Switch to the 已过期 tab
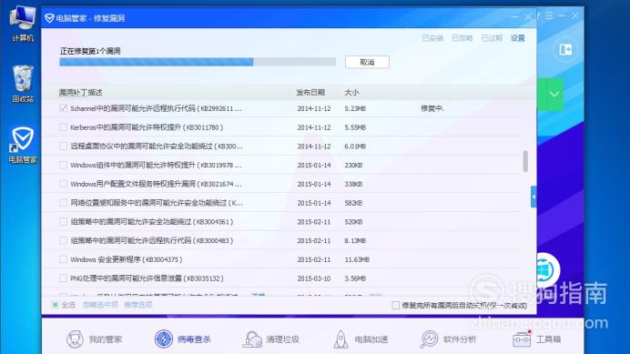The height and width of the screenshot is (354, 630). [x=492, y=38]
